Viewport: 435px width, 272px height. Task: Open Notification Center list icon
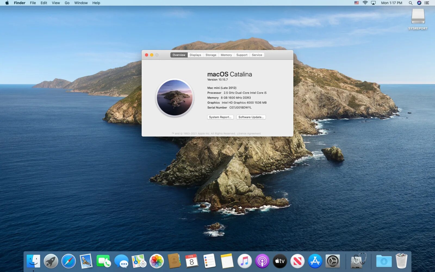[x=427, y=3]
